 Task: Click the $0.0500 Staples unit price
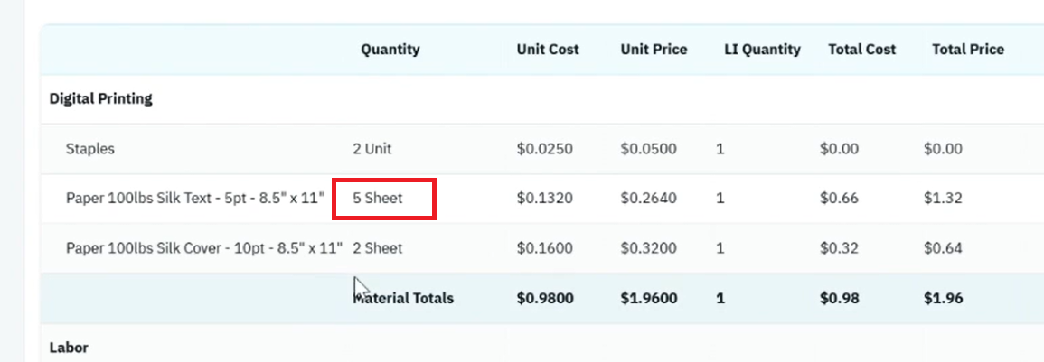[x=648, y=149]
